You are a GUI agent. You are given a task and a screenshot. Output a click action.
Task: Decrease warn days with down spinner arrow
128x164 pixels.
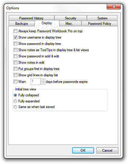43,83
